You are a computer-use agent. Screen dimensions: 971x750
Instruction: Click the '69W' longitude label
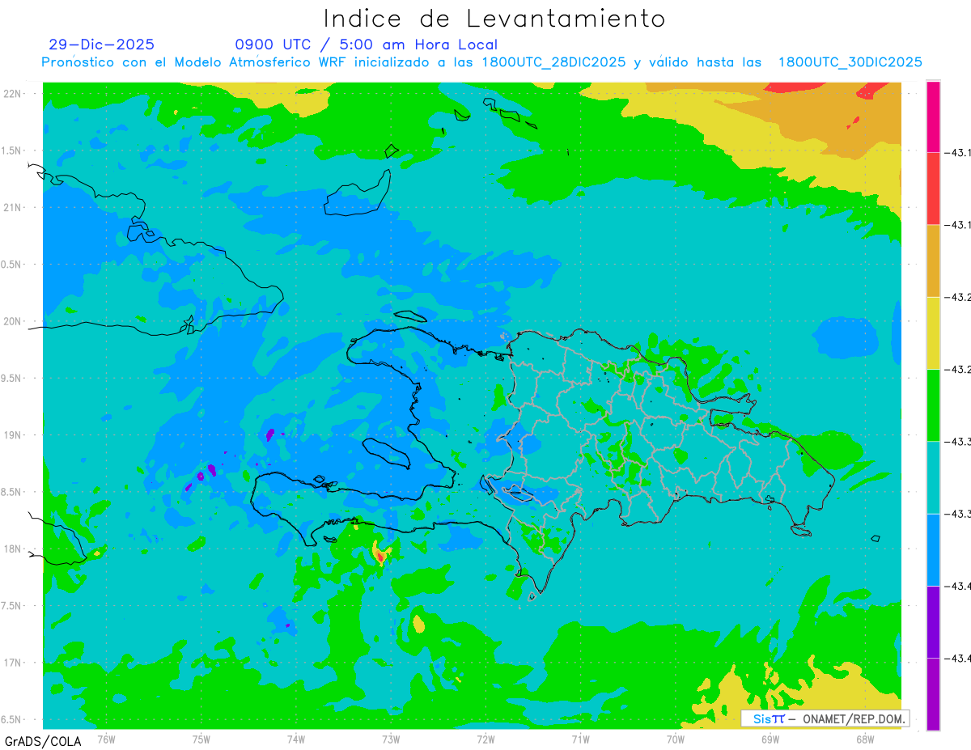pyautogui.click(x=770, y=738)
